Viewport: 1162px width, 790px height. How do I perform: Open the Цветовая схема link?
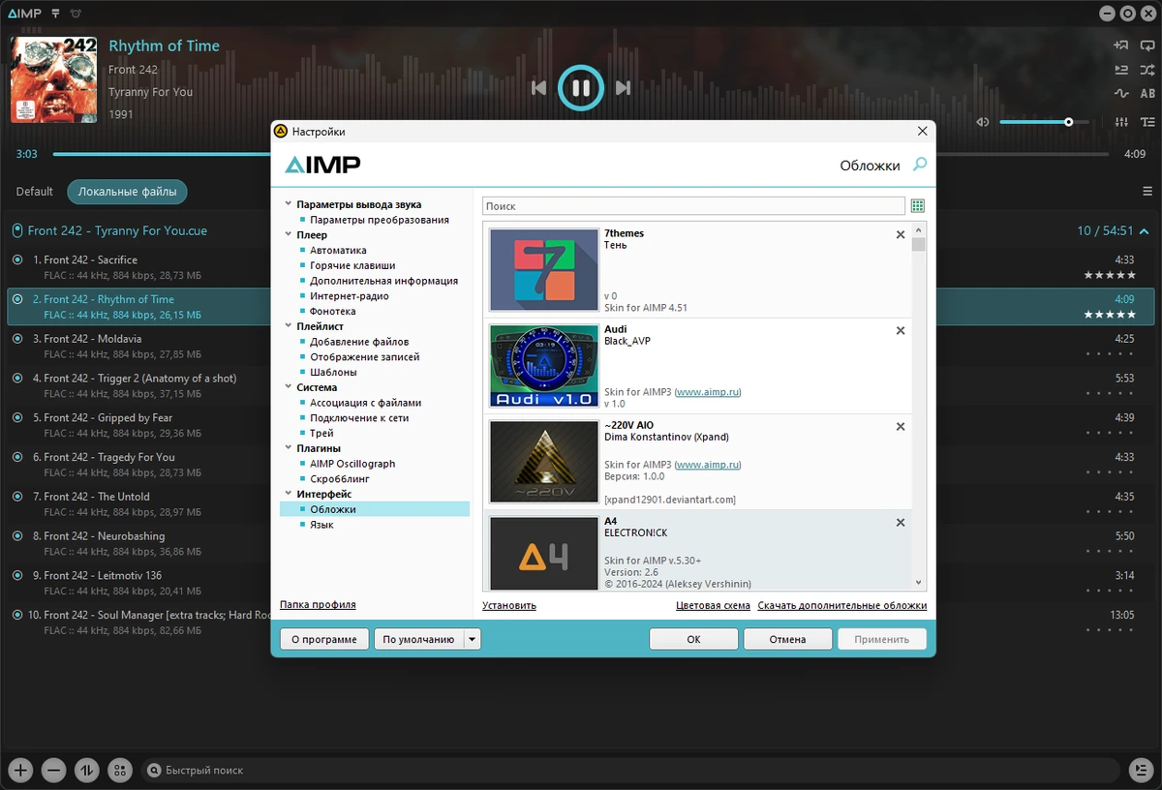tap(713, 606)
